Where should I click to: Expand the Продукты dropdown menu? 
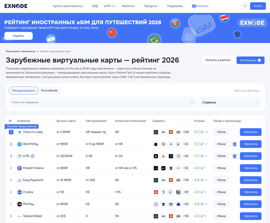coord(152,6)
